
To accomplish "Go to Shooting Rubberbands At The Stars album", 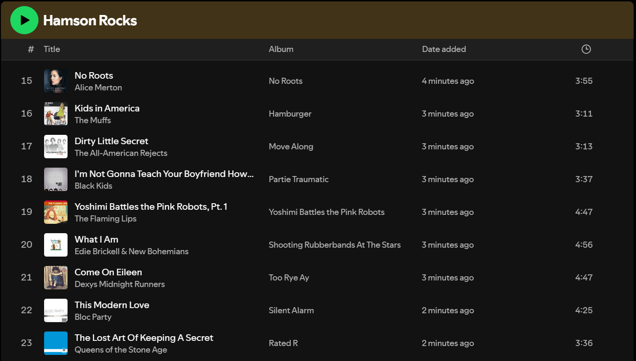I will coord(335,245).
